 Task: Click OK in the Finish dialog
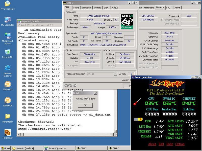click(85, 105)
